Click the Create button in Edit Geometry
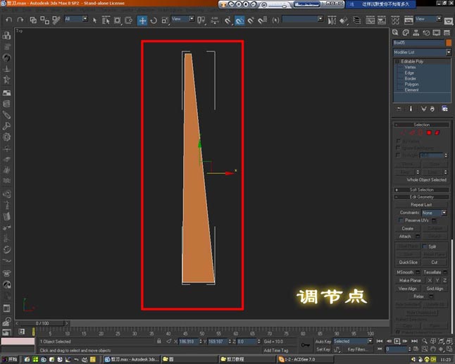455x364 pixels. (x=408, y=229)
